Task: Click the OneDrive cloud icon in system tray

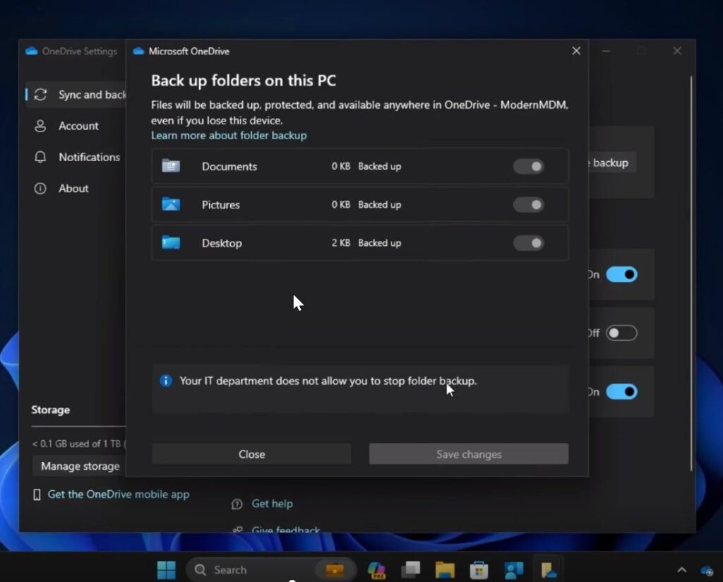Action: point(707,570)
